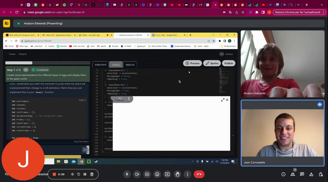The image size is (328, 182).
Task: Open Meet more options menu
Action: [187, 174]
